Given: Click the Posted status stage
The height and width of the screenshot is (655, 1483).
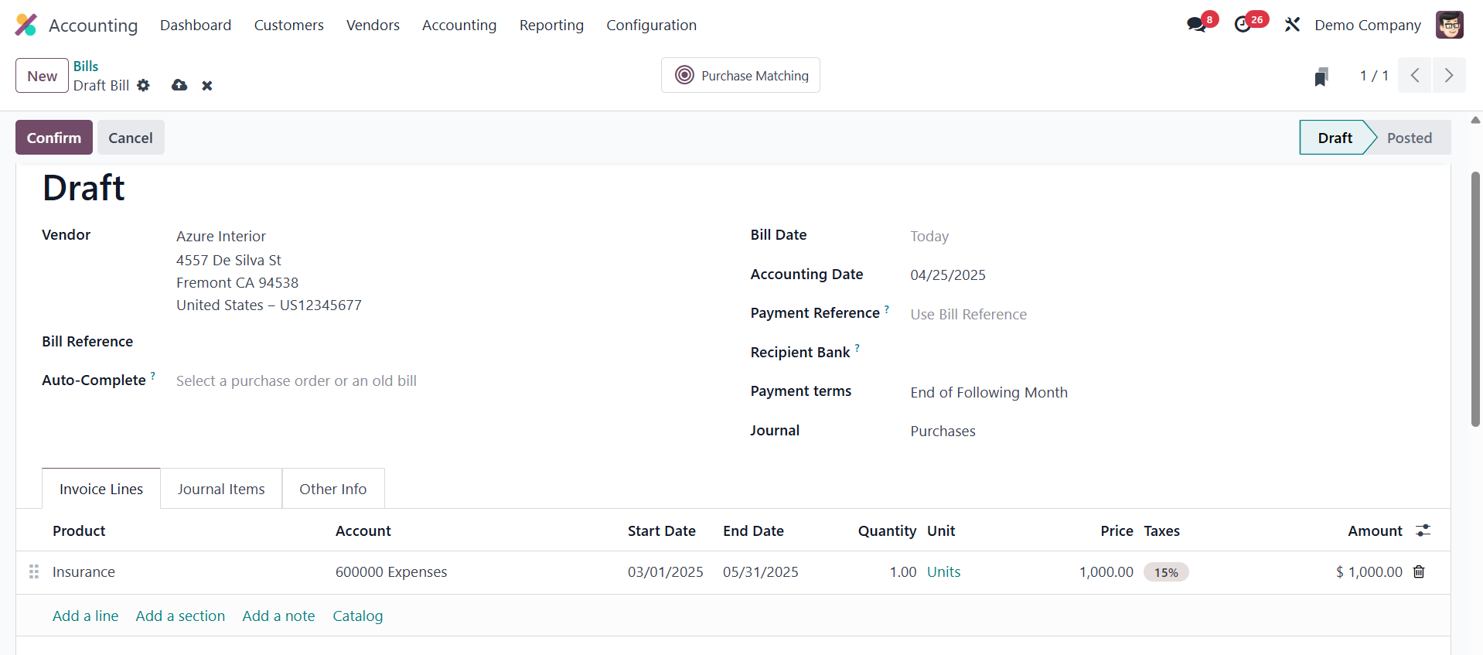Looking at the screenshot, I should click(x=1409, y=138).
